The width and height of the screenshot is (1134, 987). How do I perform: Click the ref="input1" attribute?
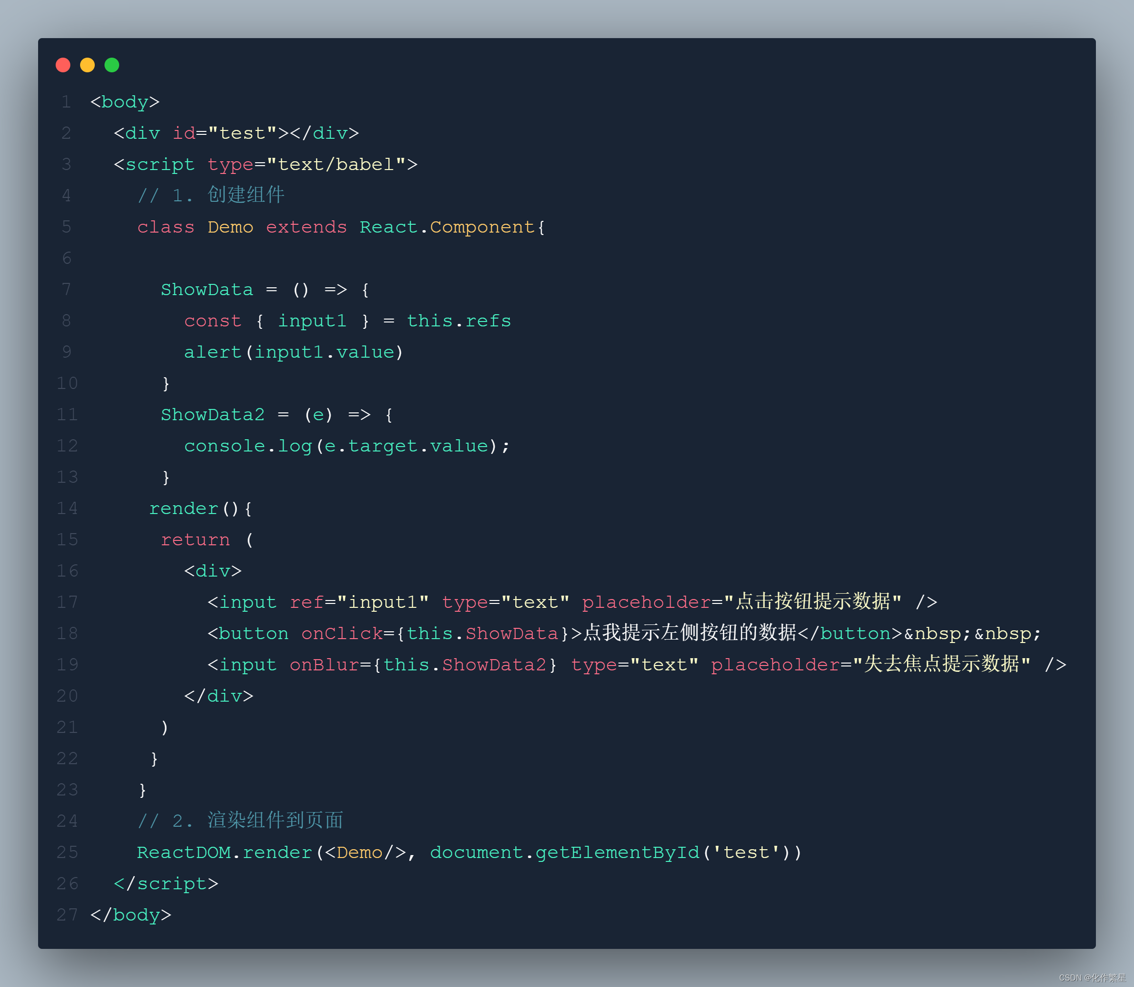[x=359, y=602]
